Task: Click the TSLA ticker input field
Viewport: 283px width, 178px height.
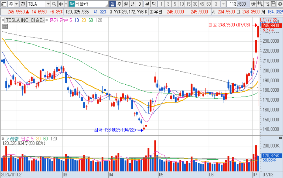Action: pyautogui.click(x=37, y=4)
